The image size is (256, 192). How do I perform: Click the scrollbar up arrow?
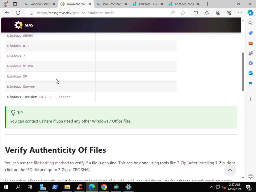243,20
